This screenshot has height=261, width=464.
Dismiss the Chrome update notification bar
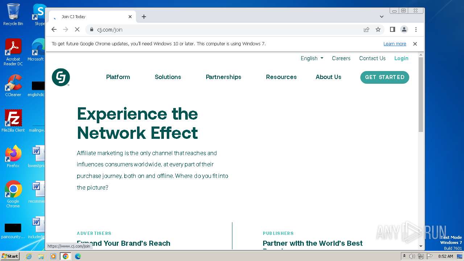click(415, 44)
